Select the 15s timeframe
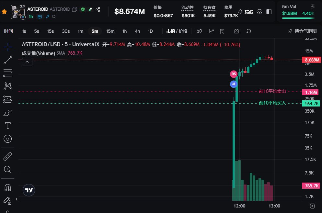 pos(50,31)
